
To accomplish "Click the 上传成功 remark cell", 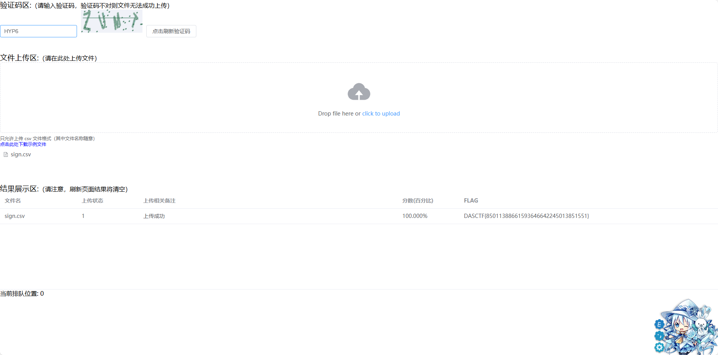I will click(x=154, y=216).
